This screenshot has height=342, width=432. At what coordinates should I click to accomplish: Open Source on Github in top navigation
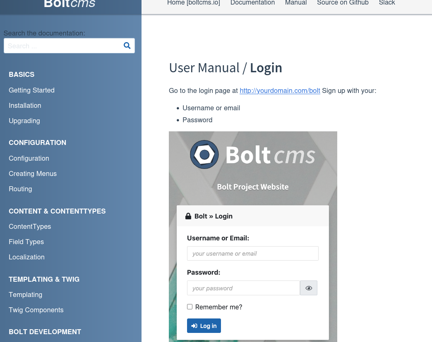click(x=343, y=3)
